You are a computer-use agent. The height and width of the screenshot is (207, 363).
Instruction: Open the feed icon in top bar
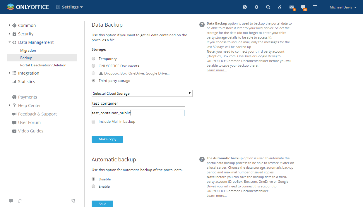click(280, 7)
